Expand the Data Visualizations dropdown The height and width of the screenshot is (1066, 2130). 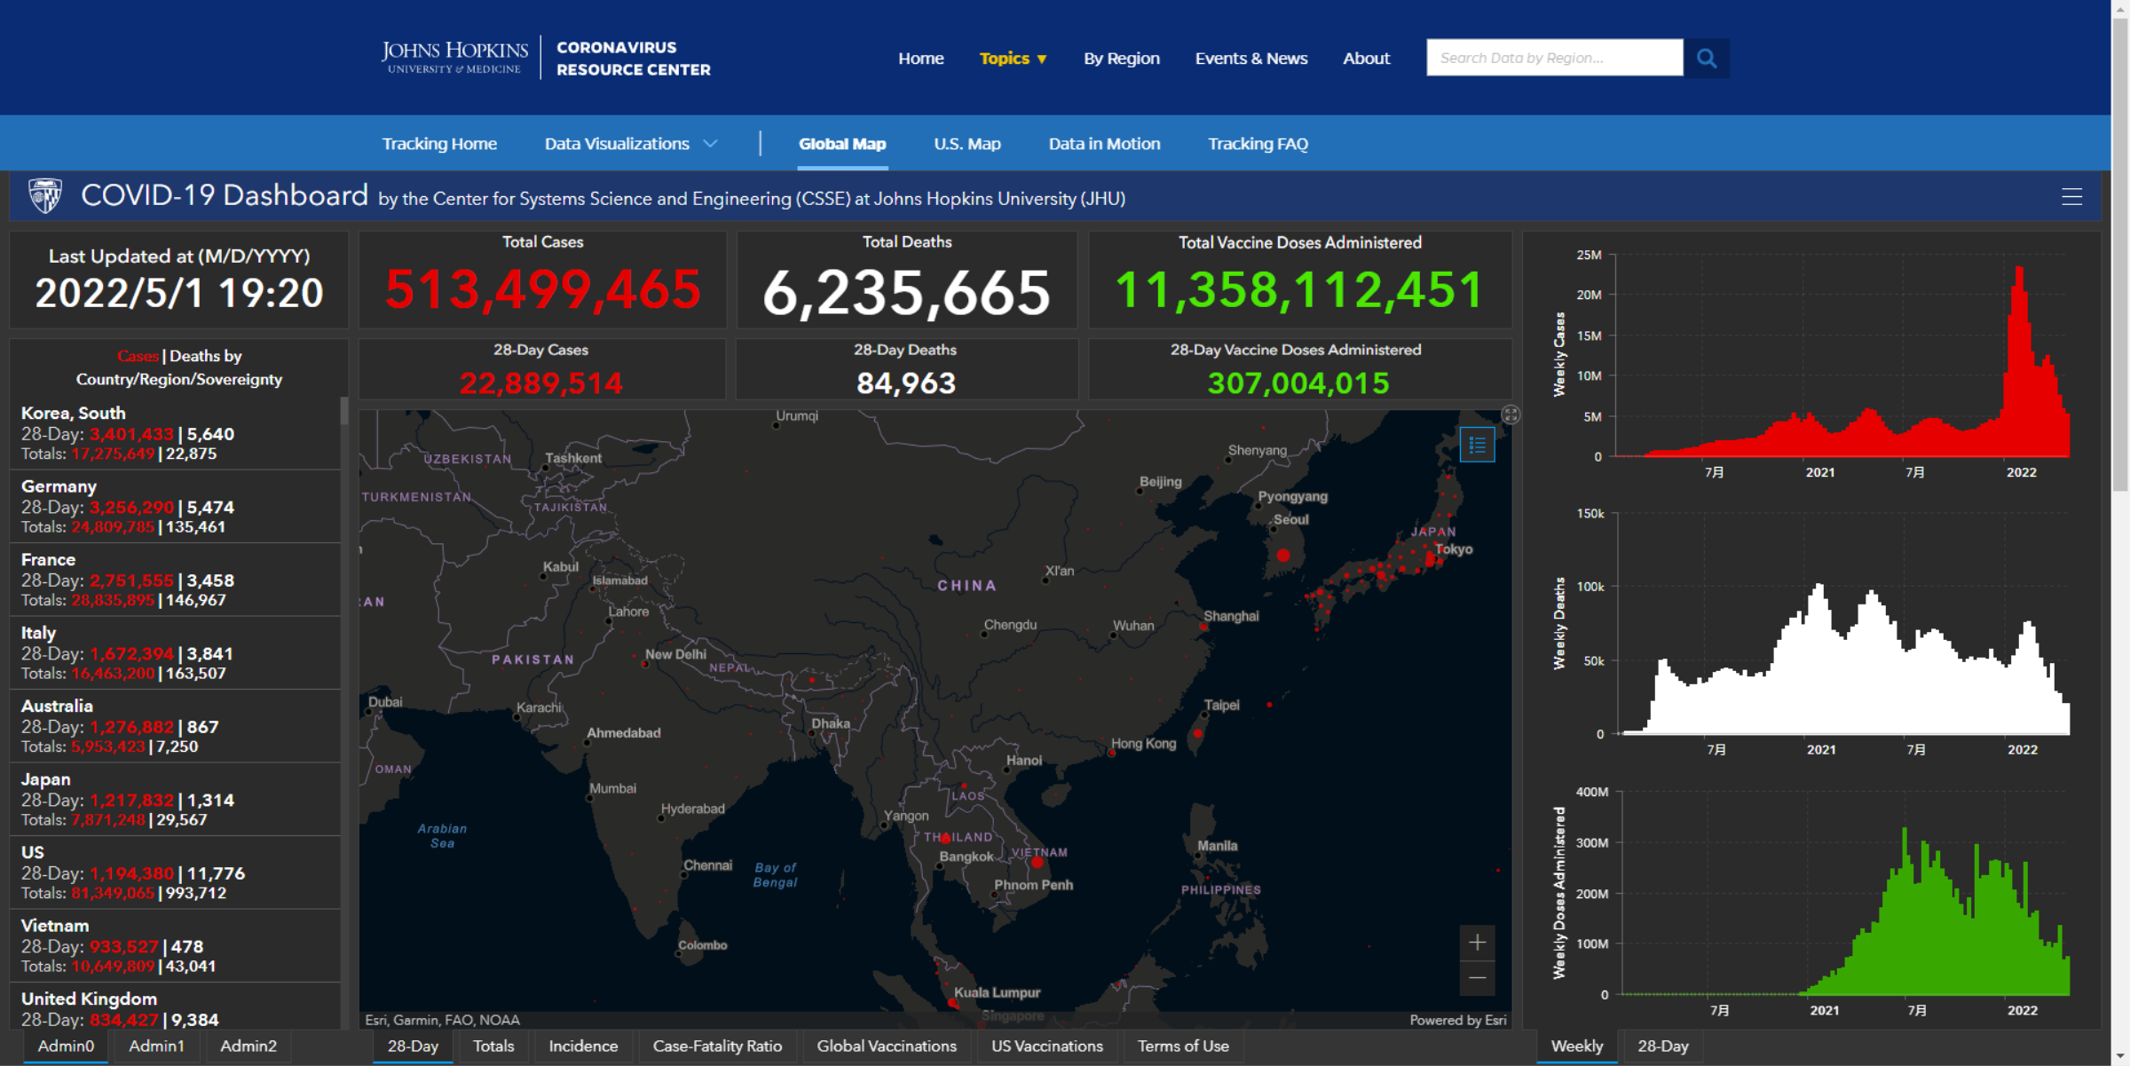coord(630,144)
